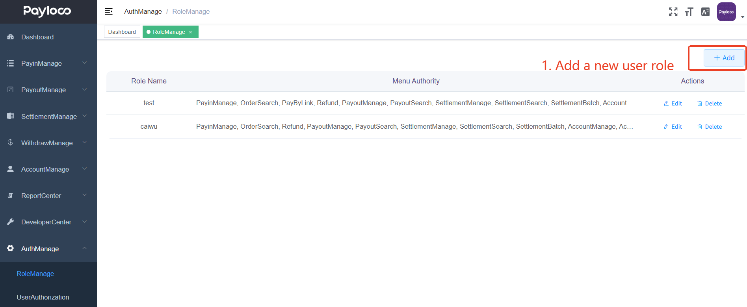
Task: Click the Dashboard gauge icon in sidebar
Action: tap(11, 37)
